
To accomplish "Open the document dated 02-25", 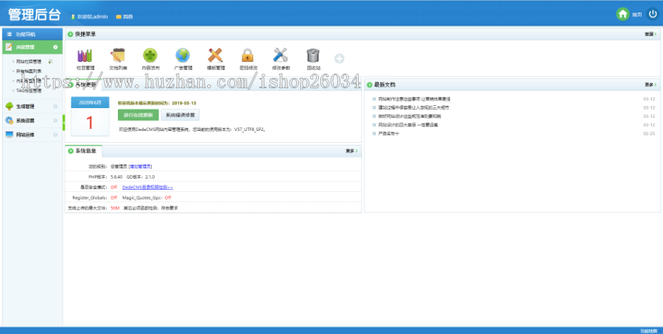I will pyautogui.click(x=388, y=133).
